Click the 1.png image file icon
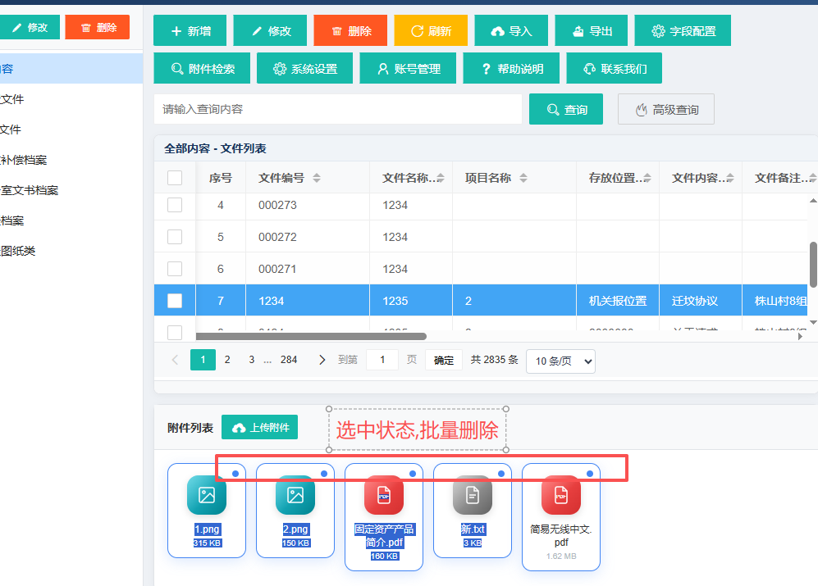This screenshot has height=586, width=818. pos(207,495)
